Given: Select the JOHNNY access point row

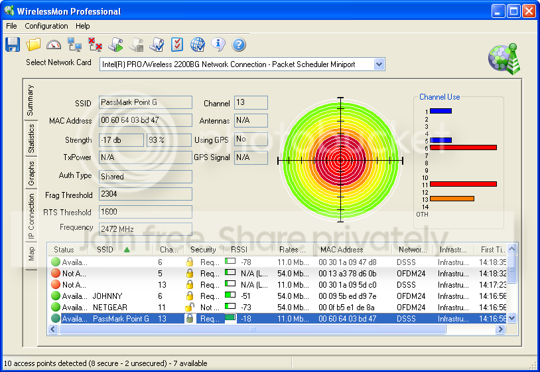Looking at the screenshot, I should [x=277, y=296].
